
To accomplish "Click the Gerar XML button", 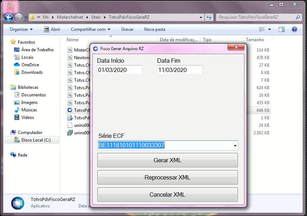I will 167,160.
